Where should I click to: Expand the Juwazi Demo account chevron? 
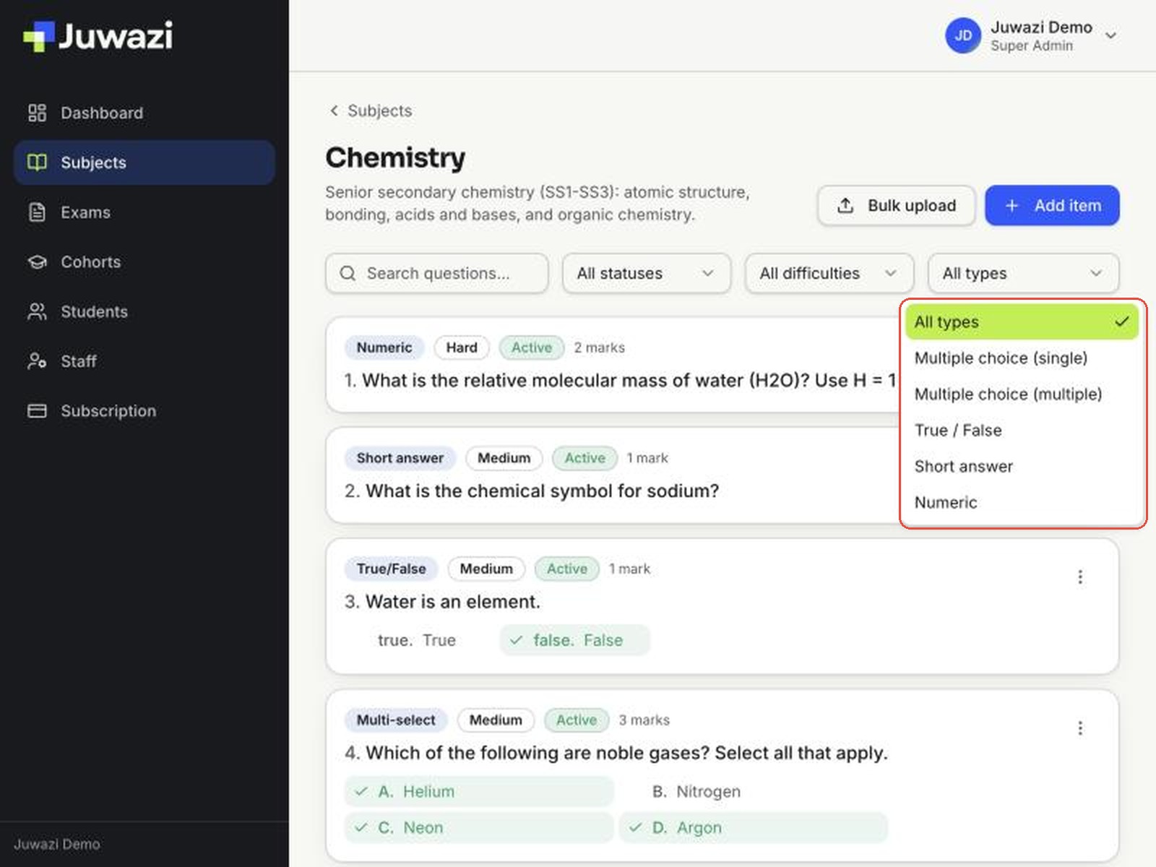[x=1111, y=35]
